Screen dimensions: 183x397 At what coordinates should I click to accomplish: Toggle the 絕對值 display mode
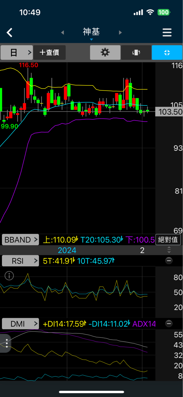tap(168, 240)
